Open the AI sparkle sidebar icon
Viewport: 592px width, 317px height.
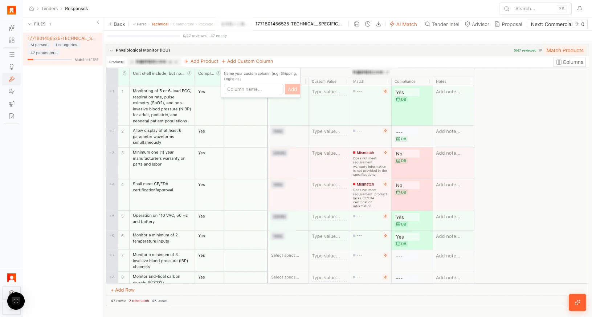coord(12,28)
